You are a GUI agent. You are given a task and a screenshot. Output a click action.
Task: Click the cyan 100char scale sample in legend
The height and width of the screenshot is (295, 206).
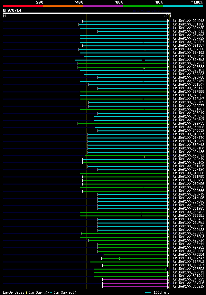click(x=148, y=292)
